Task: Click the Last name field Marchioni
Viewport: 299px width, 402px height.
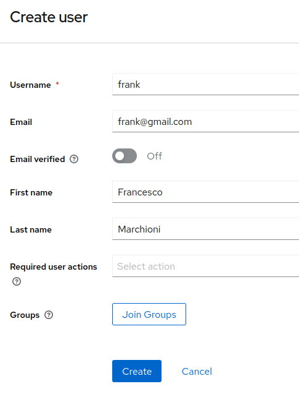Action: (205, 229)
